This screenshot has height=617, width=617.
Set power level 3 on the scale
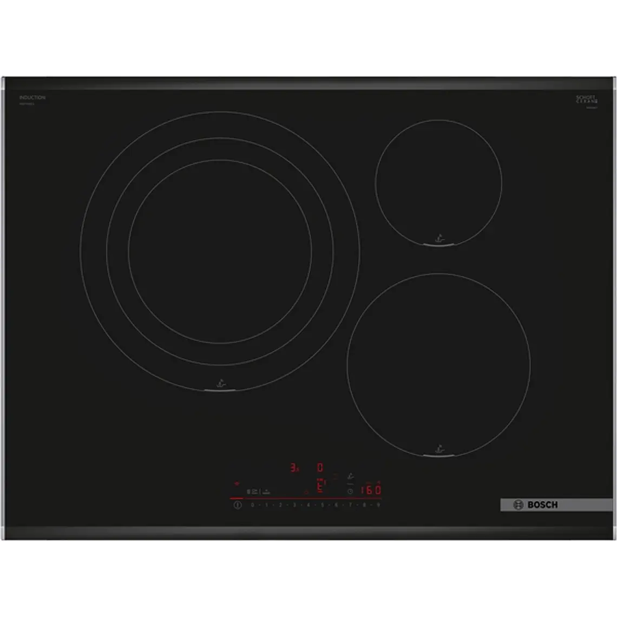pyautogui.click(x=295, y=505)
